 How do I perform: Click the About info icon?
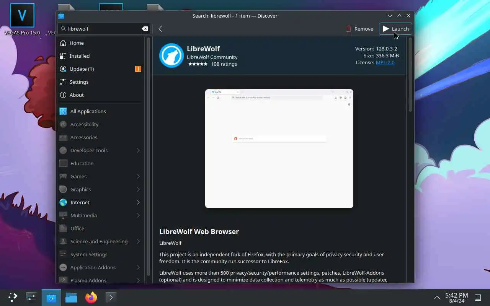coord(63,95)
